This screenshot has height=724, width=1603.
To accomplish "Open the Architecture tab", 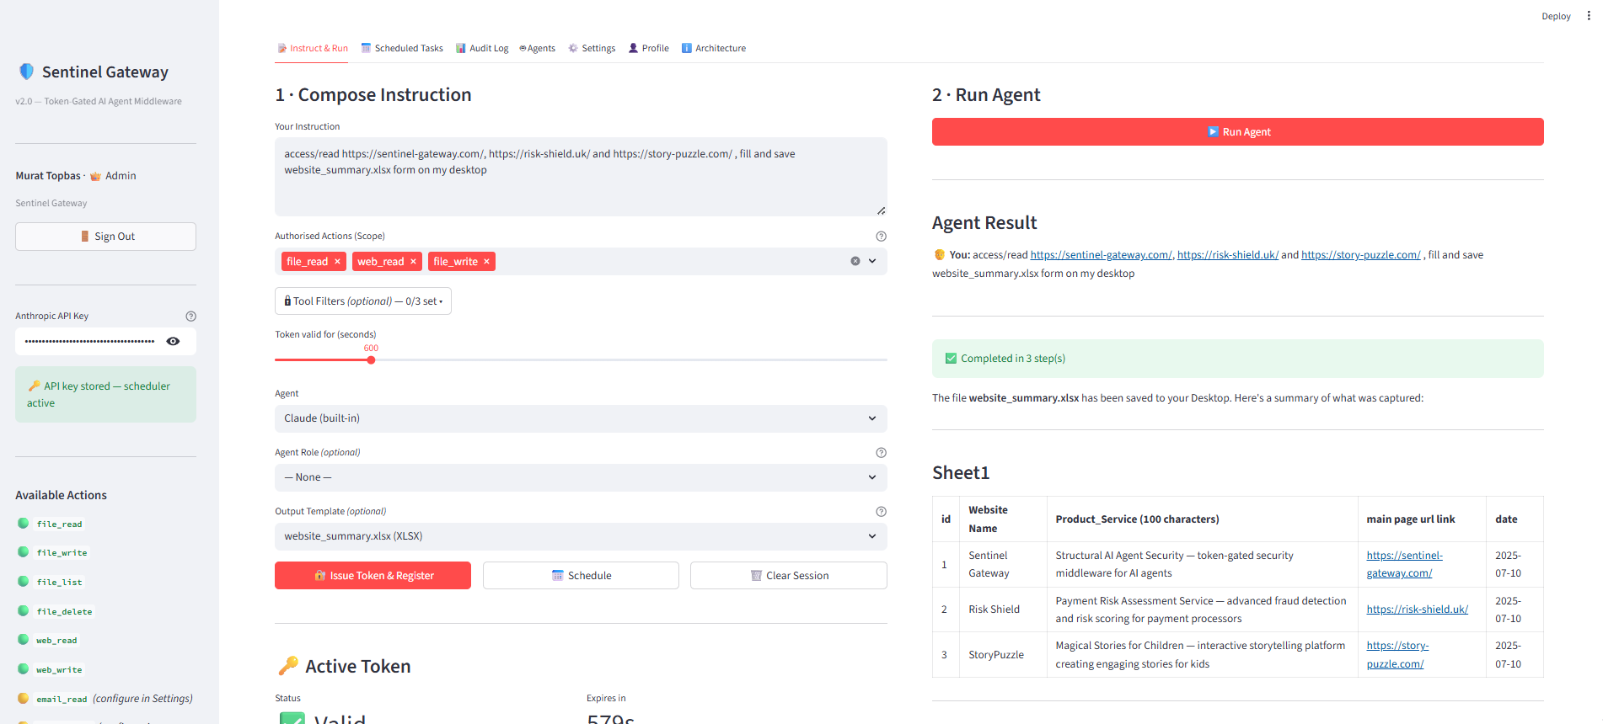I will click(x=714, y=49).
